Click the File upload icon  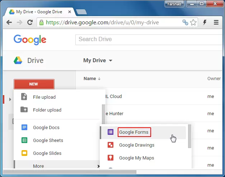pyautogui.click(x=24, y=97)
